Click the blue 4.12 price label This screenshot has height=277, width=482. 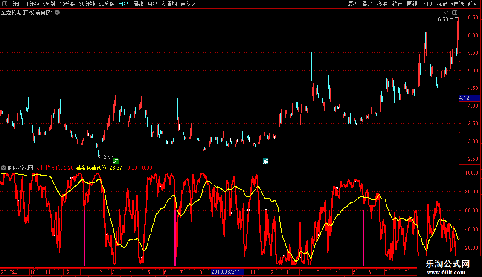coord(469,98)
